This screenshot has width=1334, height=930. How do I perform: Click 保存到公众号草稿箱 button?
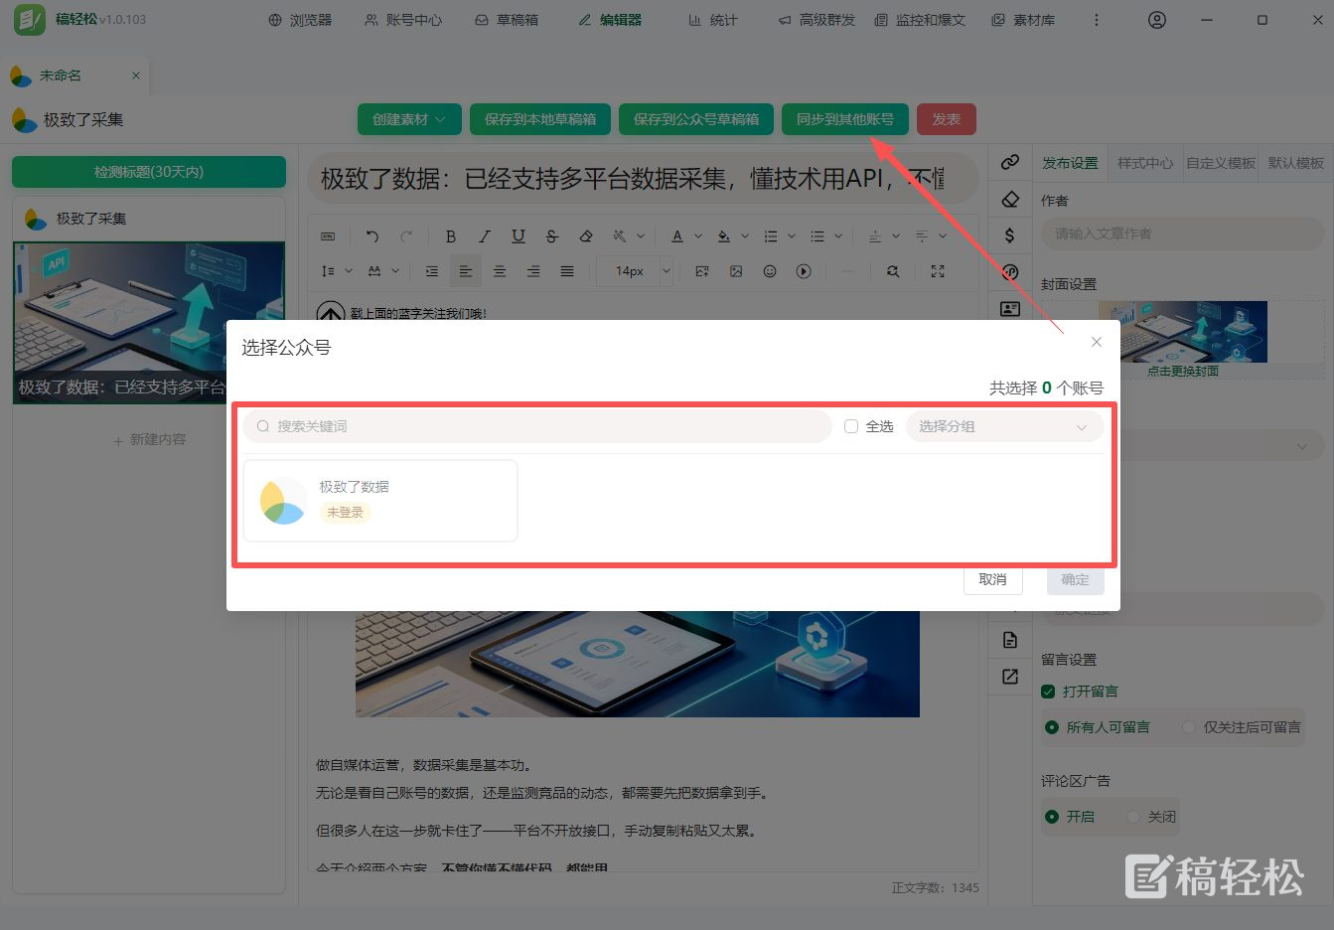tap(696, 119)
